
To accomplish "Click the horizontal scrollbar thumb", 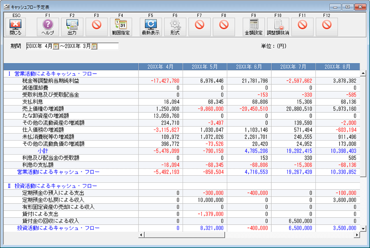I will tap(185, 235).
